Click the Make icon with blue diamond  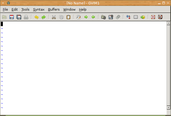coord(128,17)
